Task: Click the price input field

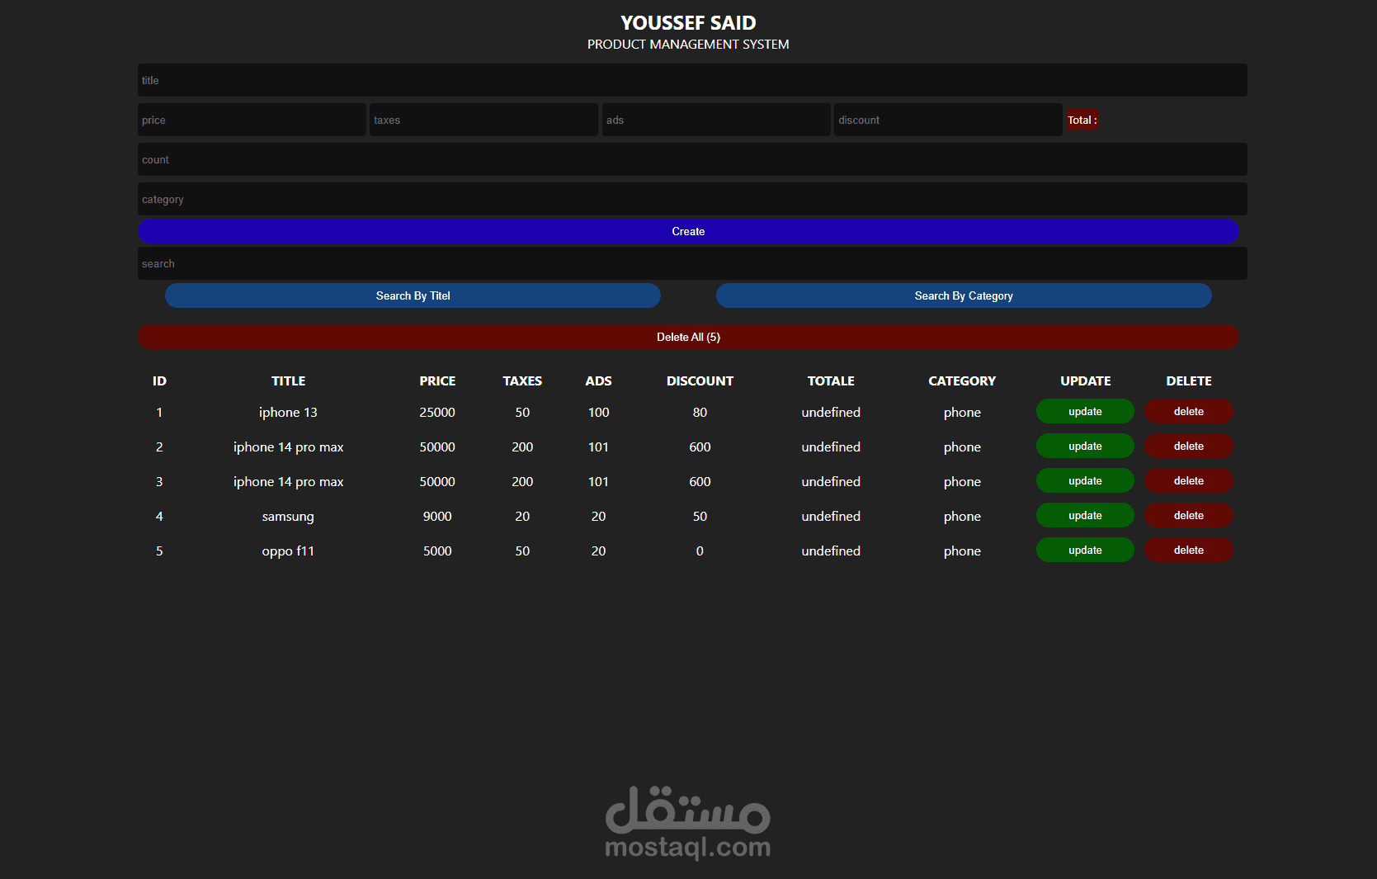Action: (x=252, y=120)
